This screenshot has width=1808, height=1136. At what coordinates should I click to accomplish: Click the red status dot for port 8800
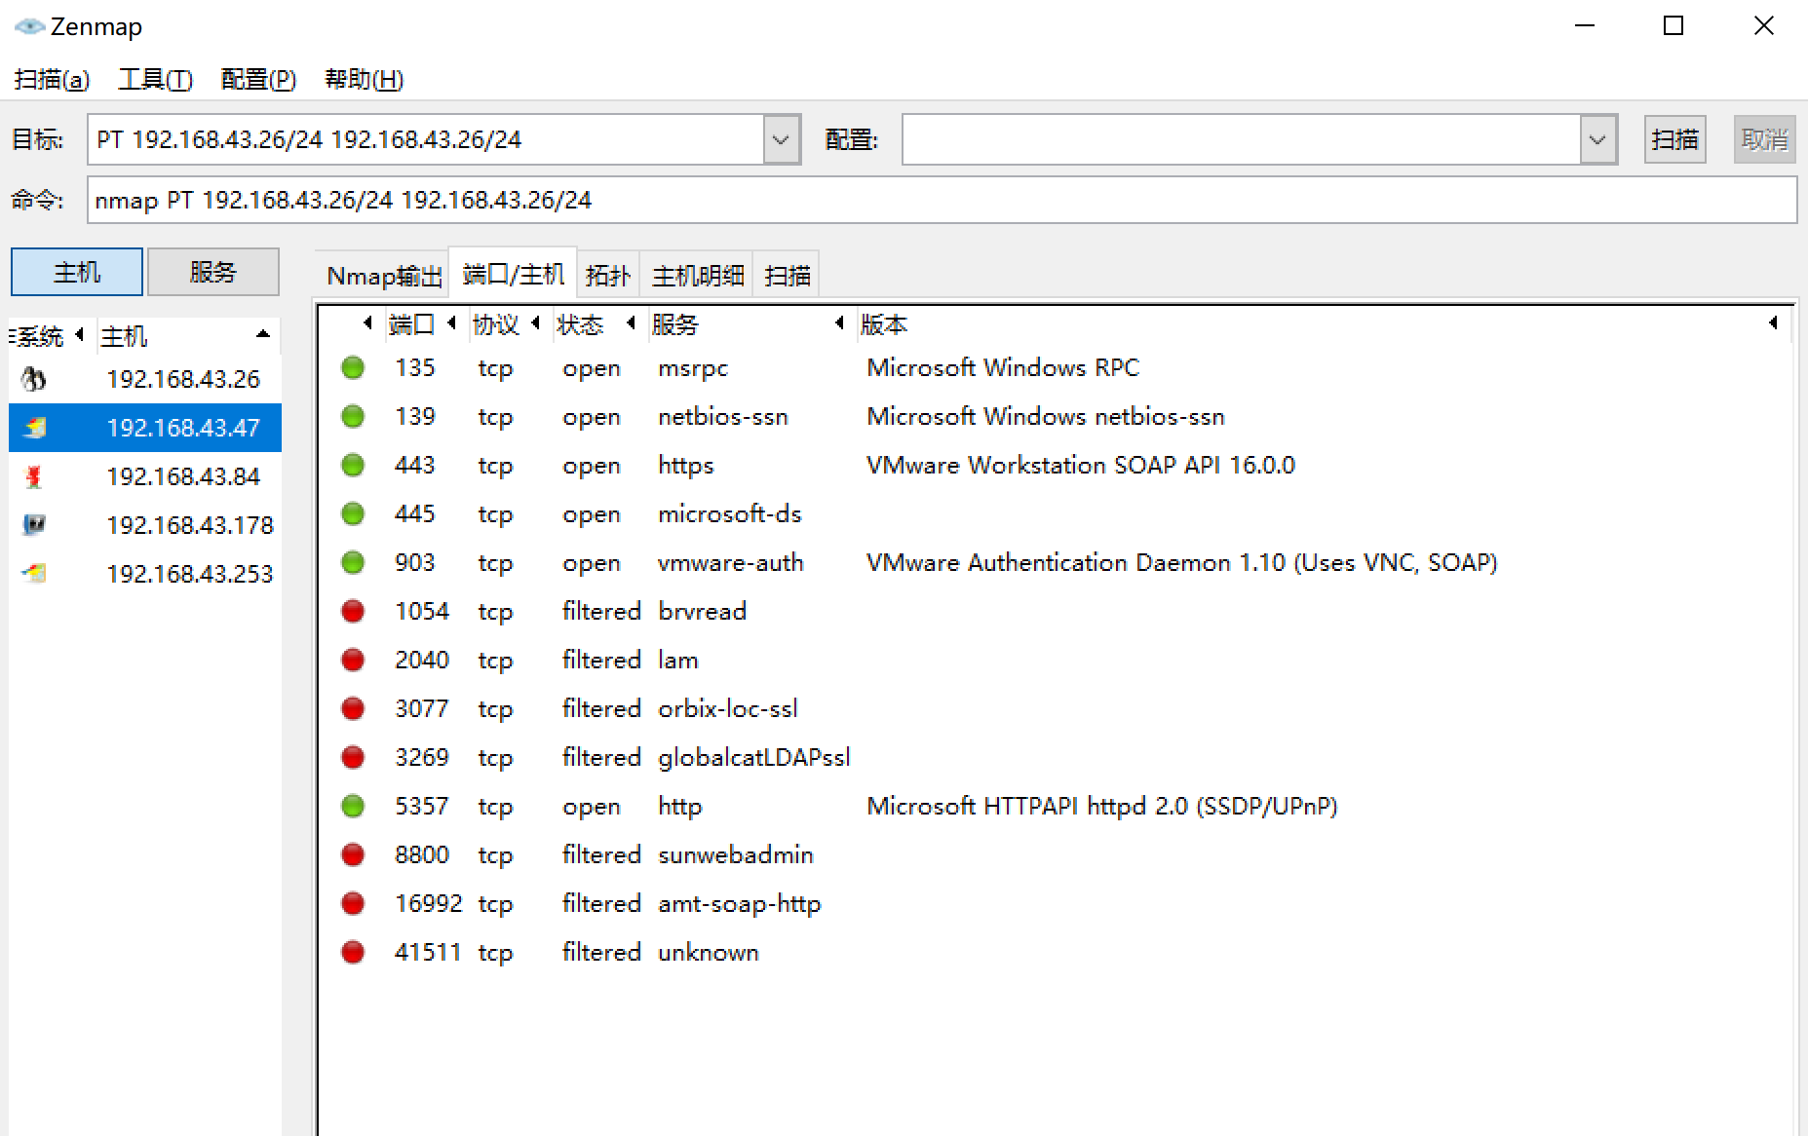click(353, 854)
